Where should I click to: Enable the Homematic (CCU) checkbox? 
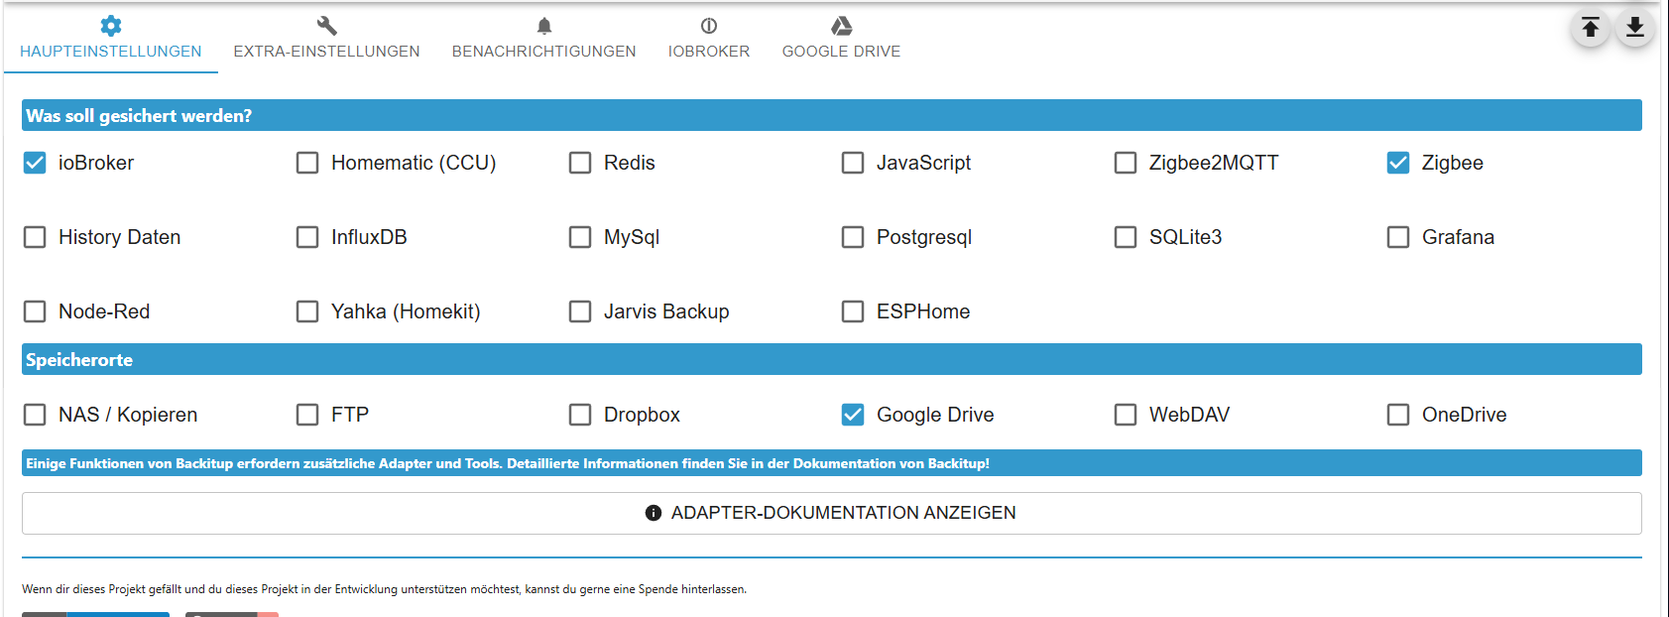pos(307,163)
